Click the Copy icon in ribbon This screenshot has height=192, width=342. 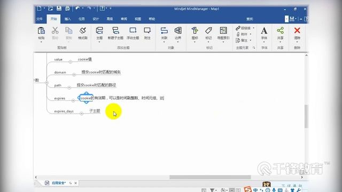(x=69, y=30)
